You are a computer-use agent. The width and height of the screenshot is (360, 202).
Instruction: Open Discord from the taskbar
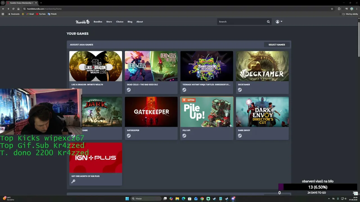pyautogui.click(x=233, y=199)
